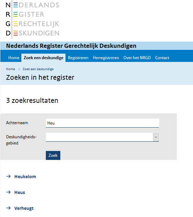Click the Zoek search button
Screen dimensions: 193x217
pos(53,155)
